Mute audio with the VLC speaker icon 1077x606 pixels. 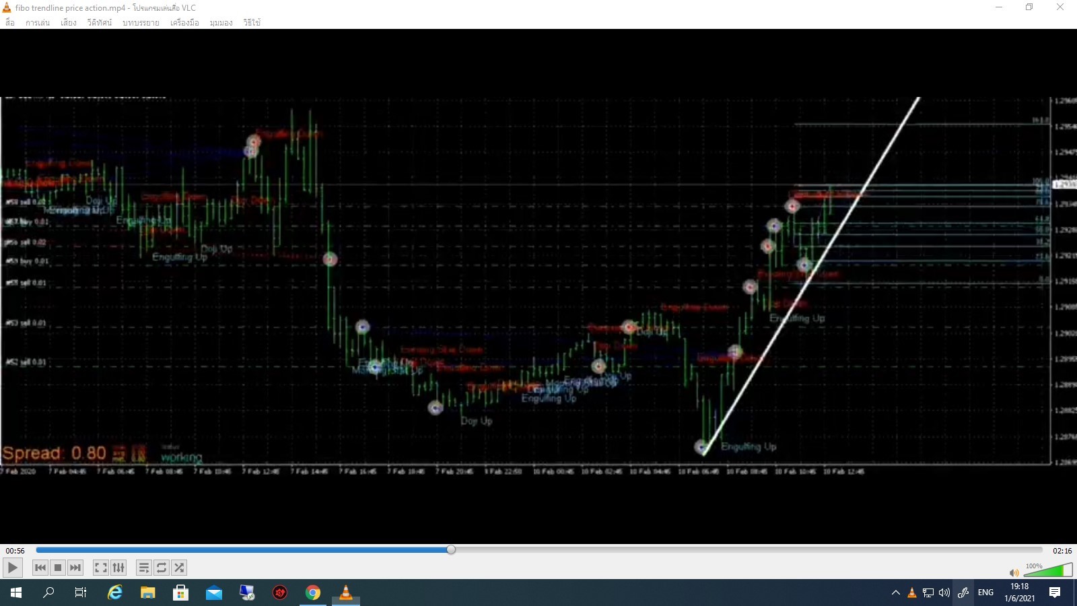click(1014, 572)
